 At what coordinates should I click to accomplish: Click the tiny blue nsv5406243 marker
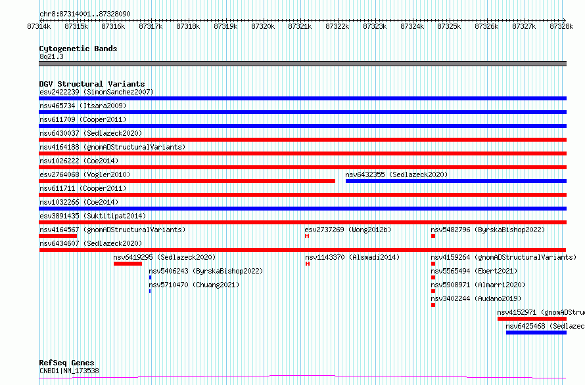click(x=150, y=277)
